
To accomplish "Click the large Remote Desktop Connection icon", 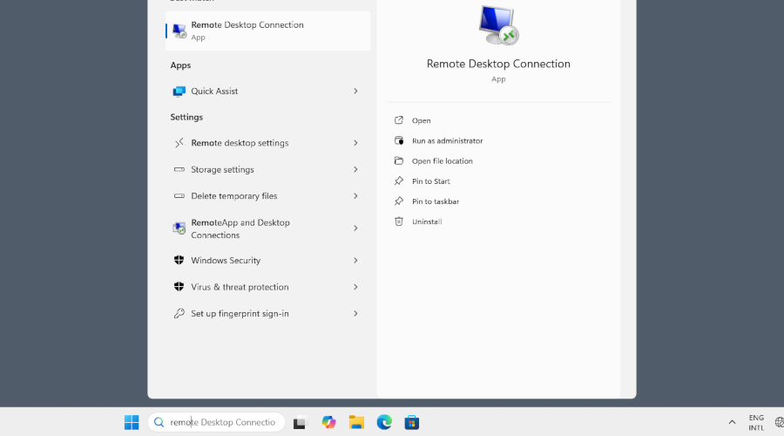I will coord(498,25).
